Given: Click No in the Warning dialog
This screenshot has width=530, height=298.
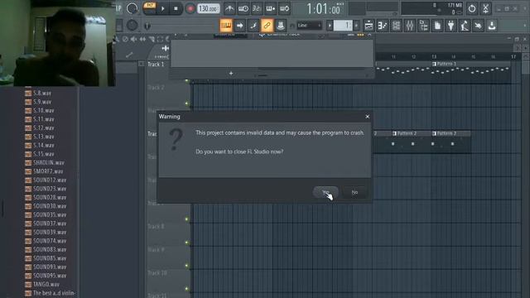Looking at the screenshot, I should pyautogui.click(x=354, y=192).
